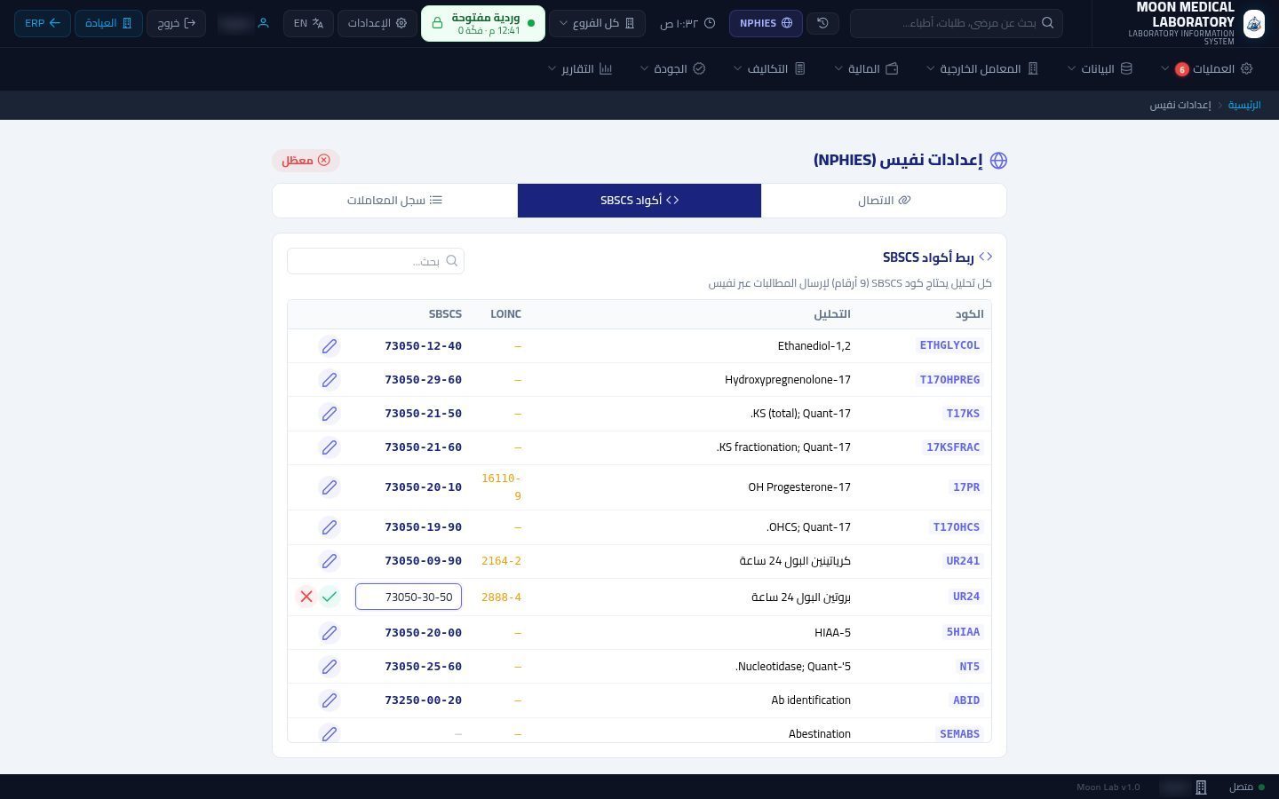
Task: Confirm UR24 SBSCS edit with green checkmark
Action: point(330,597)
